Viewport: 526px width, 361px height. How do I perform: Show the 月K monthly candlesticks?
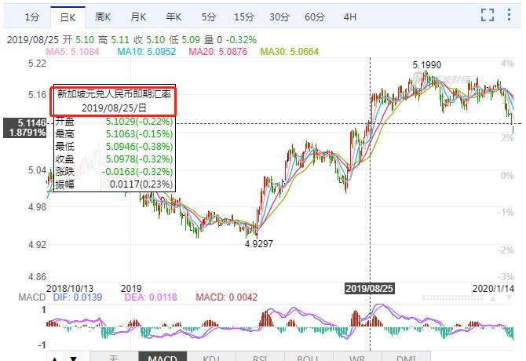tap(138, 16)
